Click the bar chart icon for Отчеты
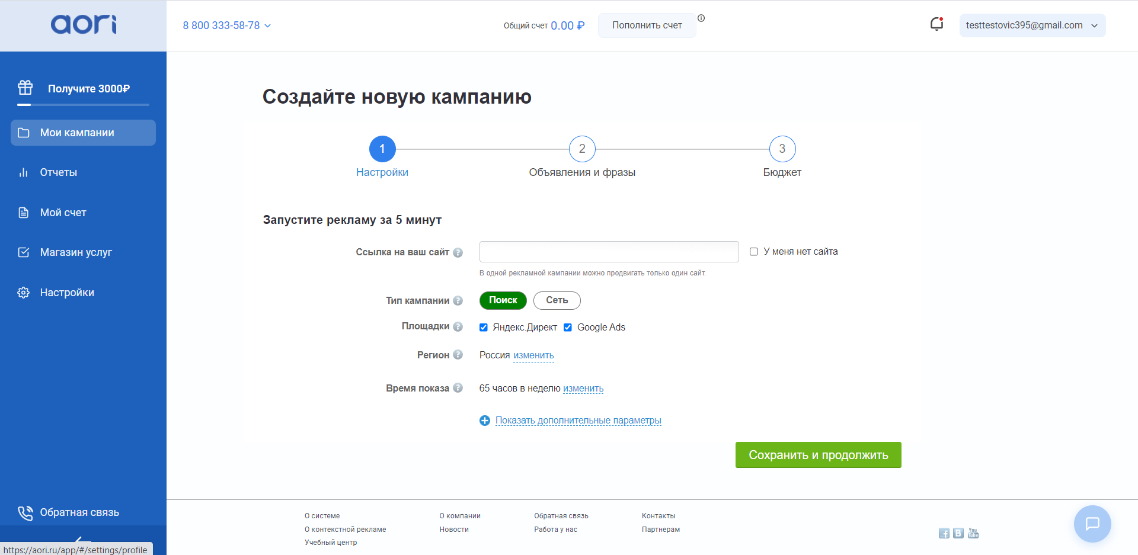1138x555 pixels. click(x=24, y=172)
